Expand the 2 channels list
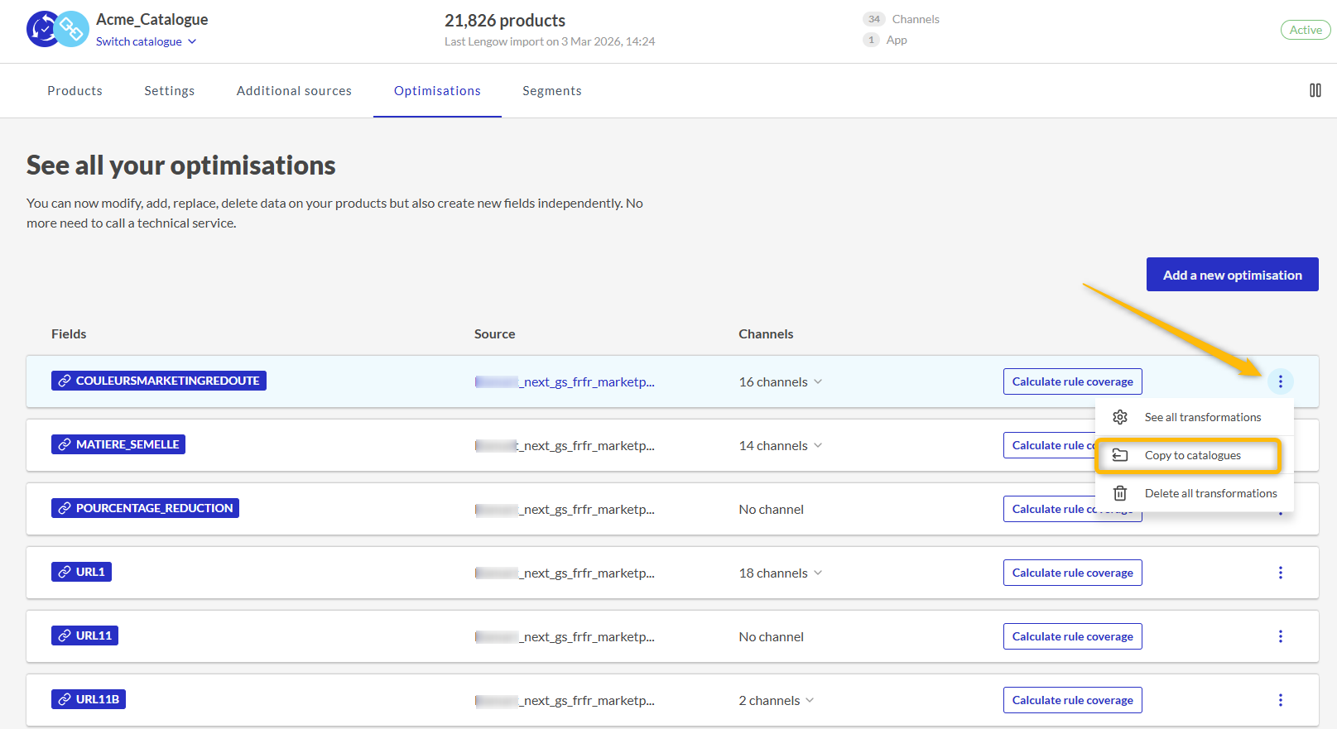The image size is (1337, 729). click(x=777, y=700)
